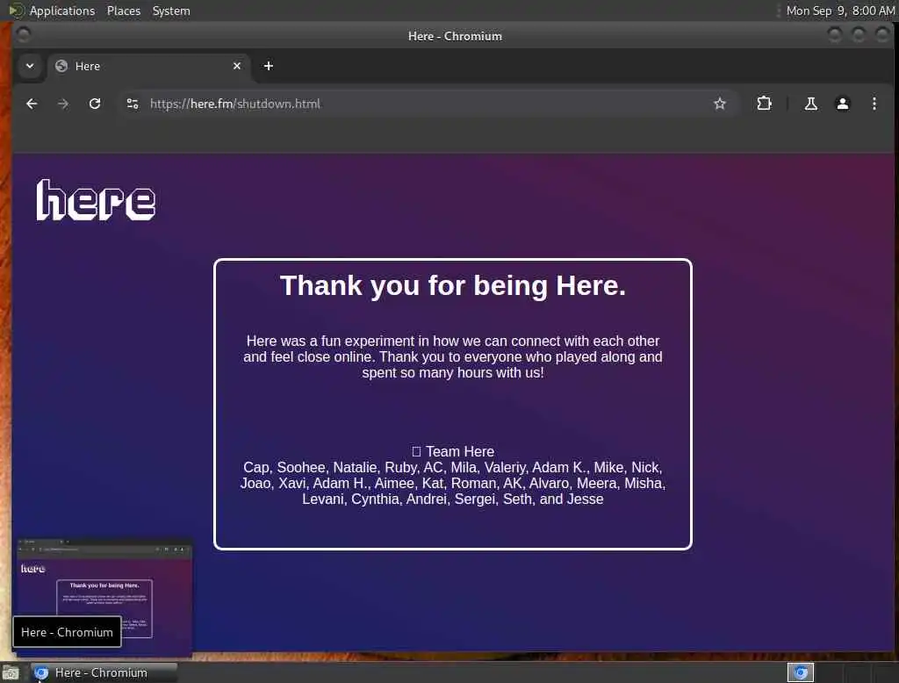Click the Chromium workspace switcher icon
The width and height of the screenshot is (899, 683).
801,672
